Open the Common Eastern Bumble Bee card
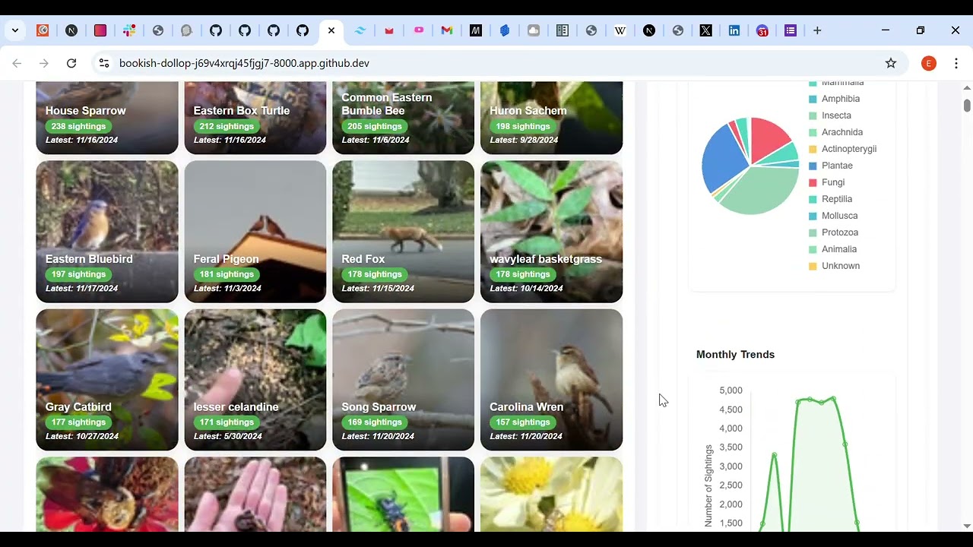973x547 pixels. pyautogui.click(x=404, y=118)
